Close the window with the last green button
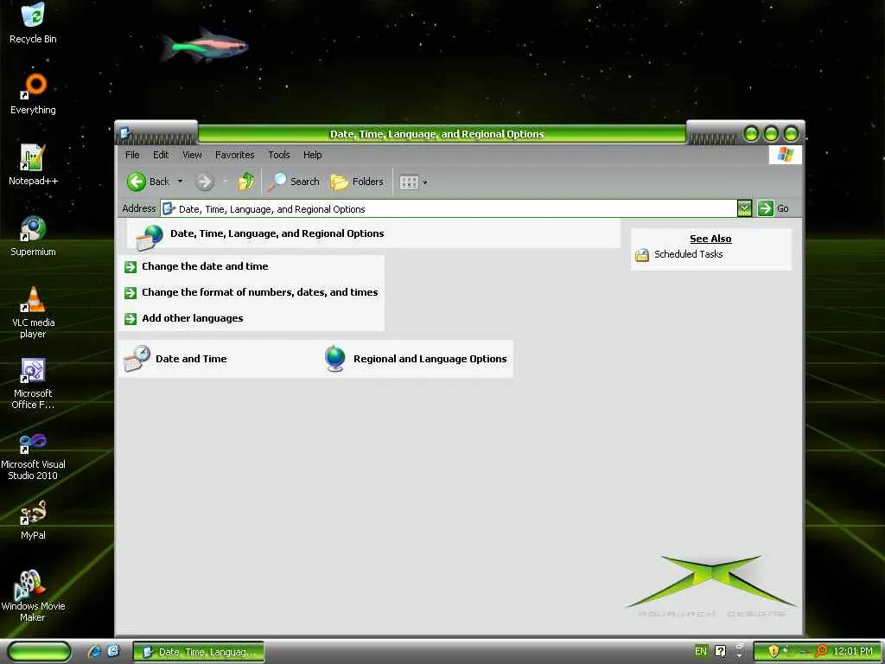 click(x=792, y=134)
